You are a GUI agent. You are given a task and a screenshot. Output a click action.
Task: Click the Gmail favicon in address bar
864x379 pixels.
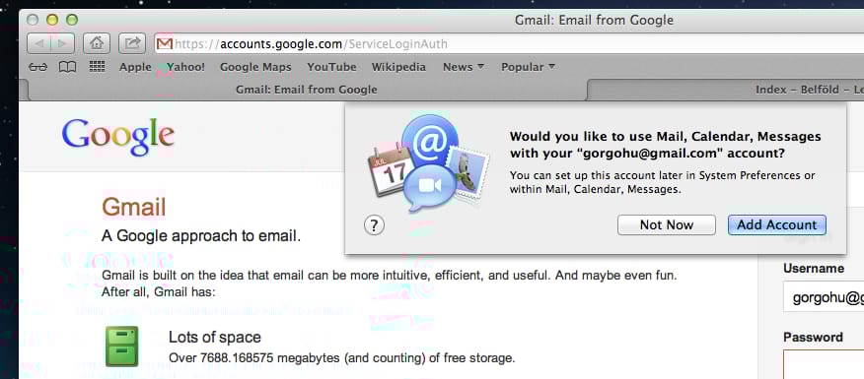point(165,44)
